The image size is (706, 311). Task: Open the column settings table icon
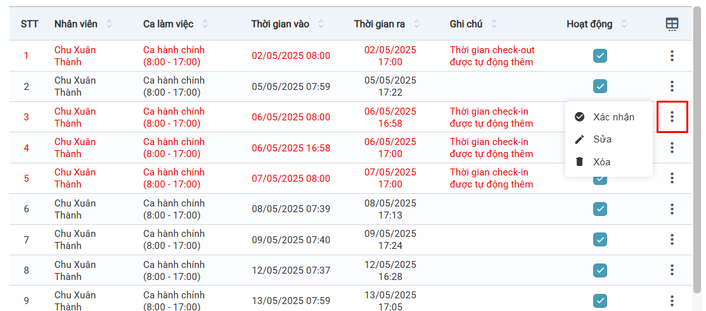(x=672, y=24)
